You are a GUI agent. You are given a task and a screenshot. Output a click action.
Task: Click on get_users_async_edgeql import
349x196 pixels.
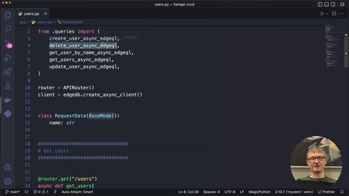(x=80, y=59)
